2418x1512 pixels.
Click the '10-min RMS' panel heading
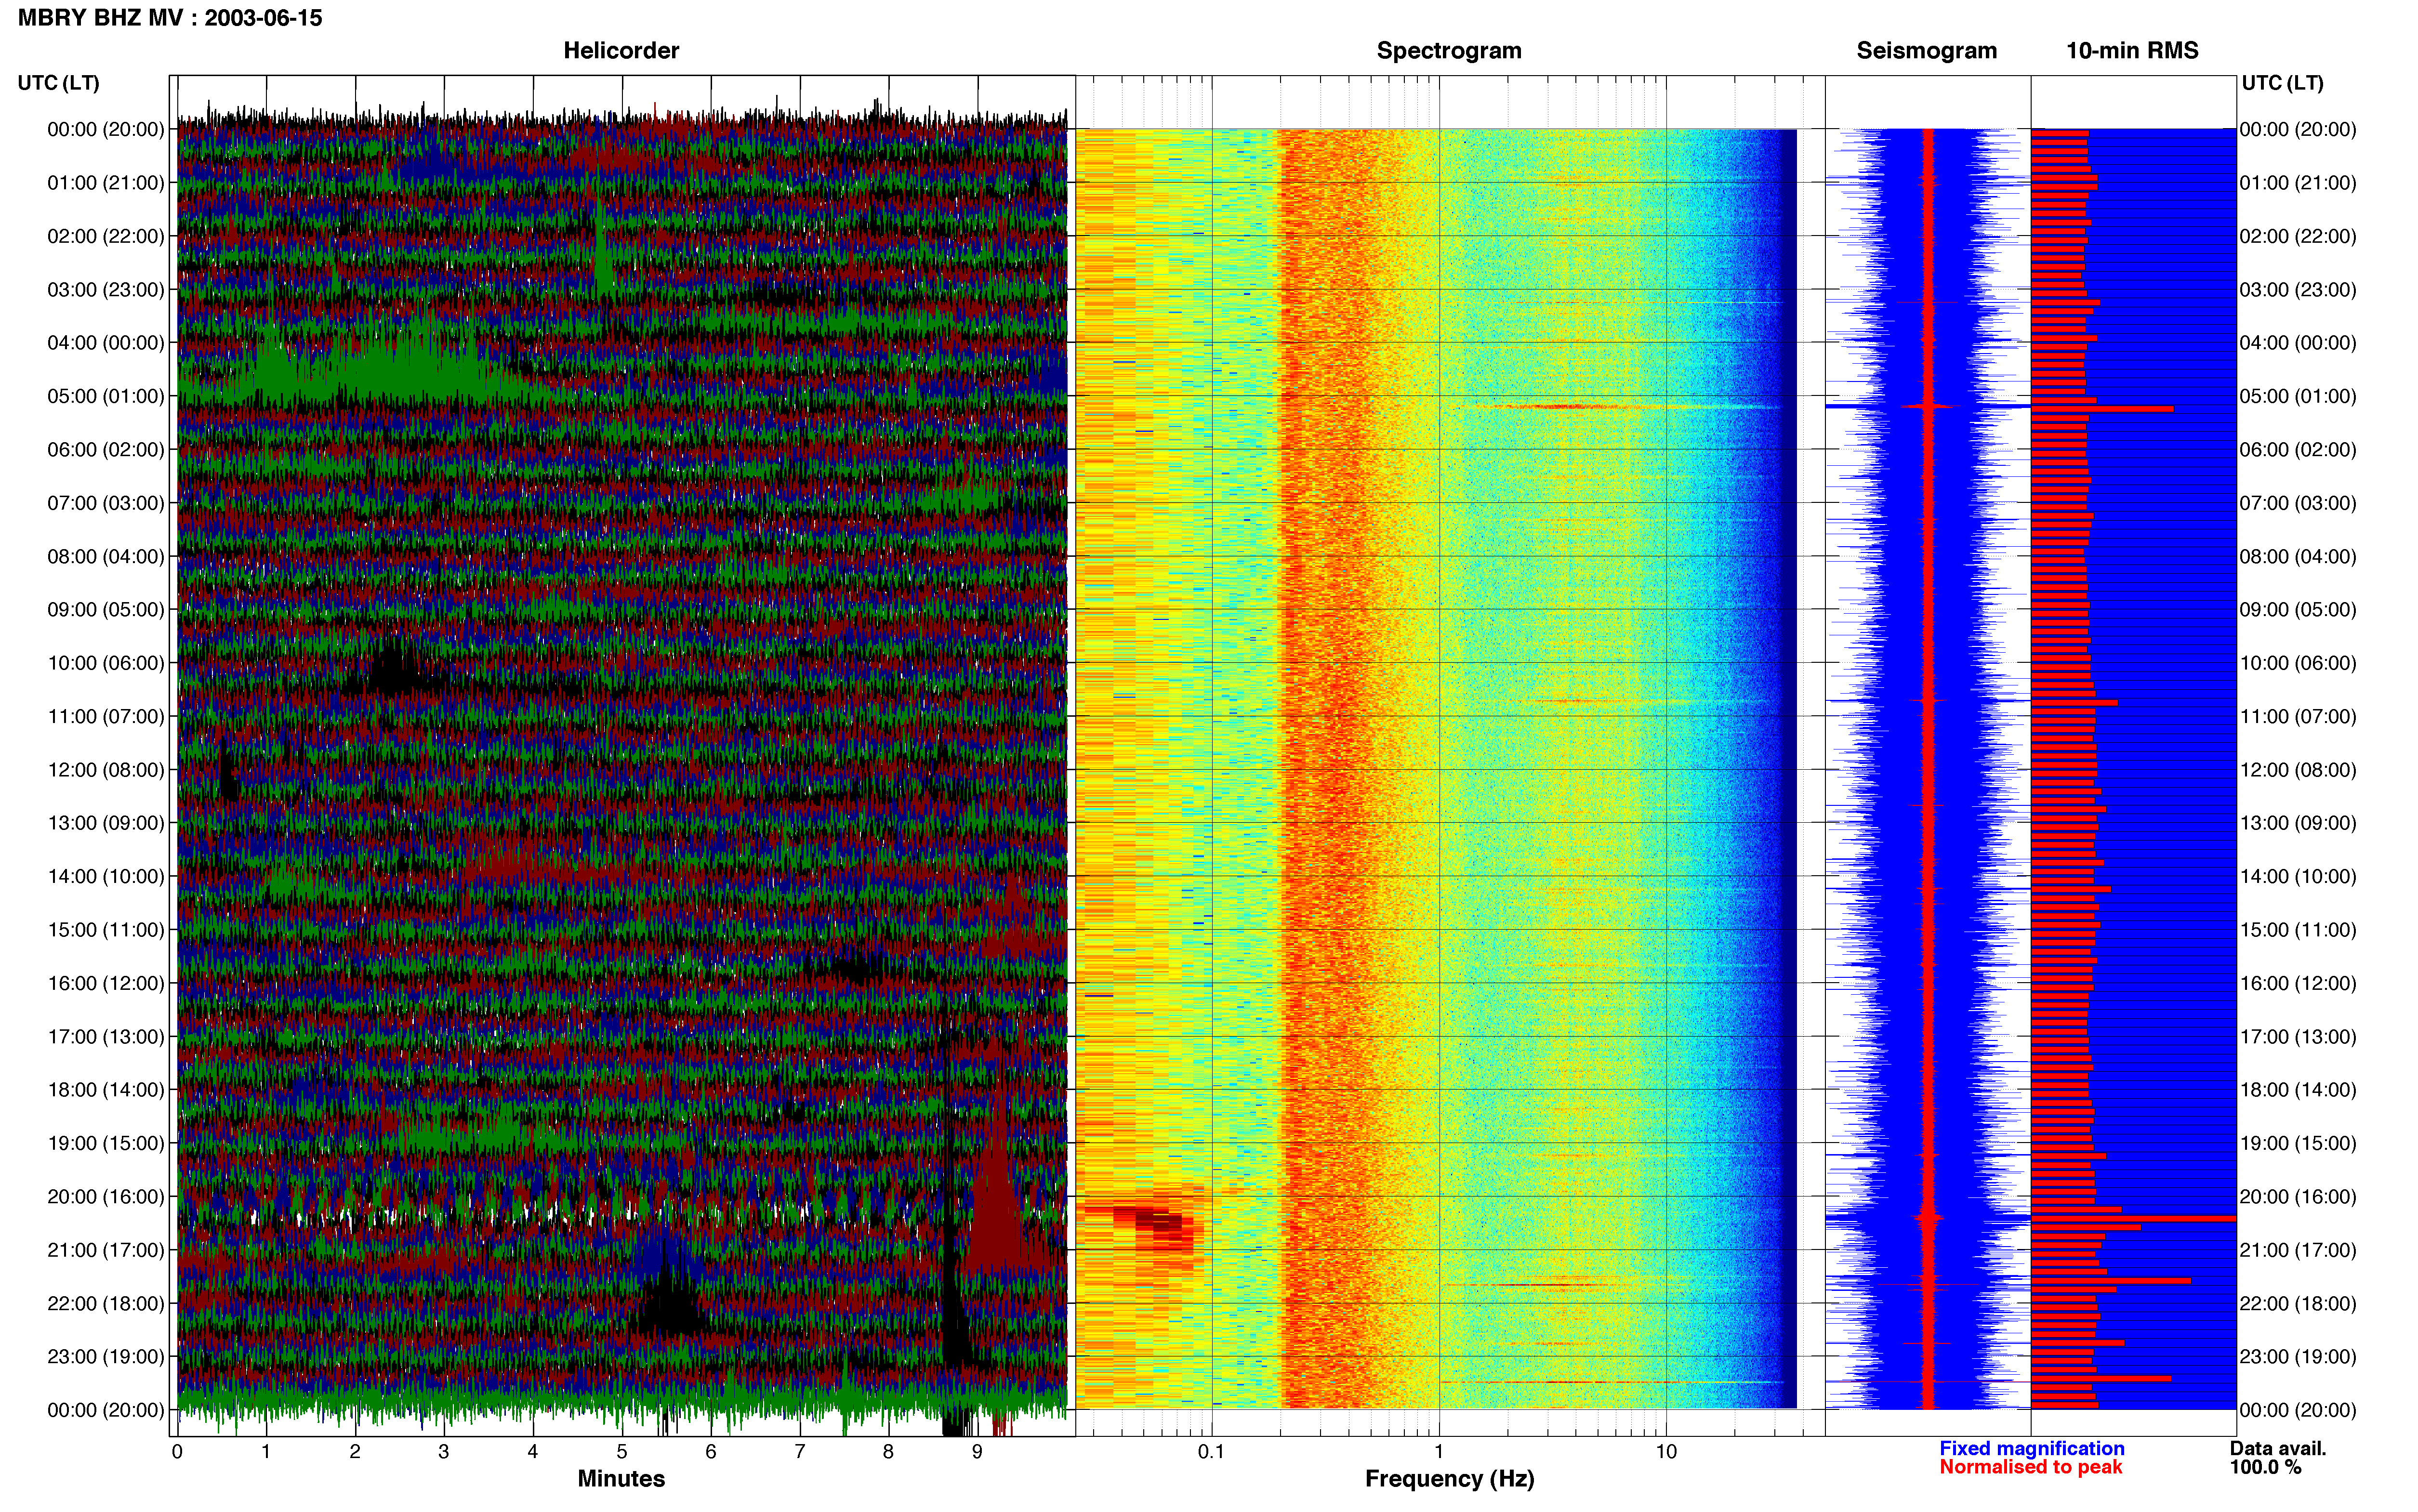[2132, 51]
